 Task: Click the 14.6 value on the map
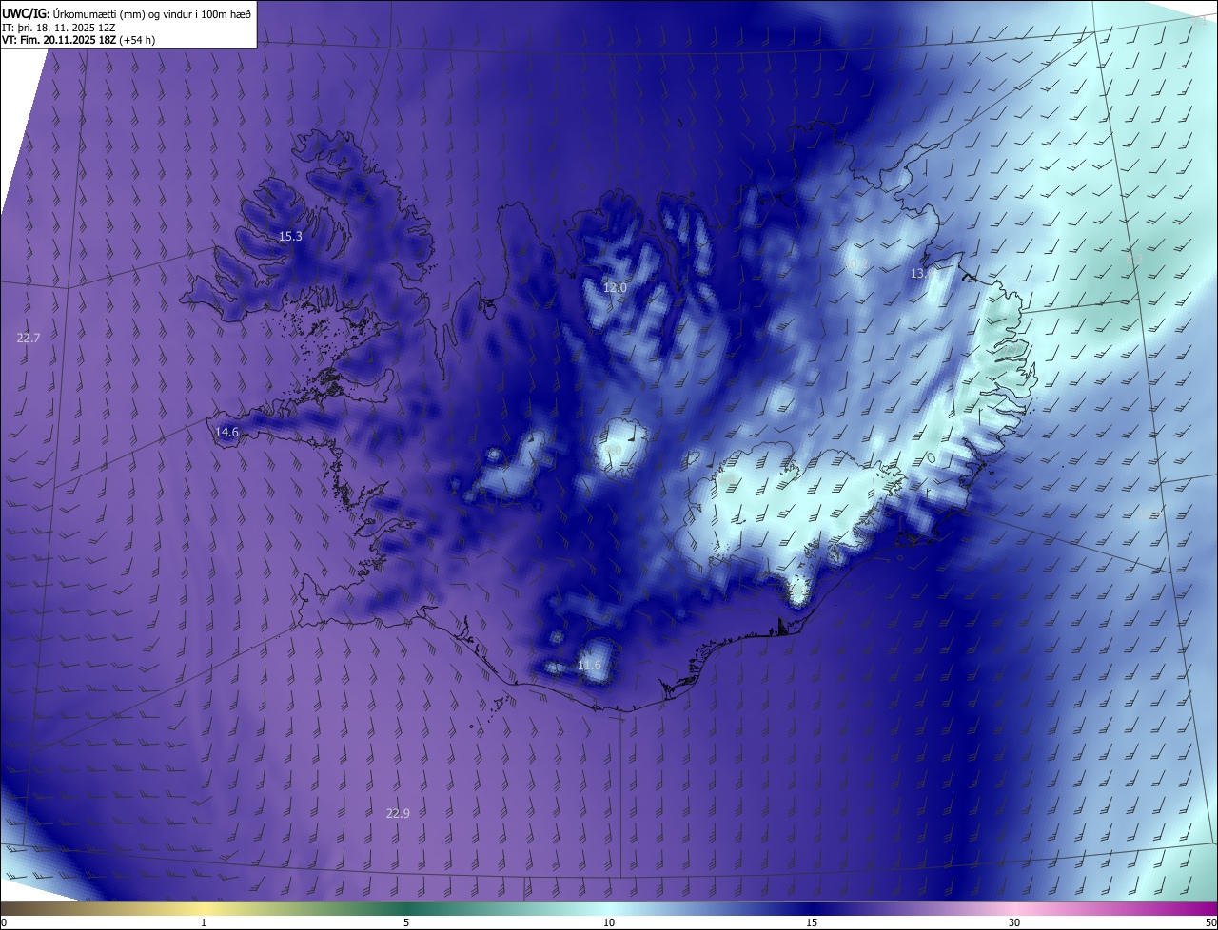[x=226, y=432]
